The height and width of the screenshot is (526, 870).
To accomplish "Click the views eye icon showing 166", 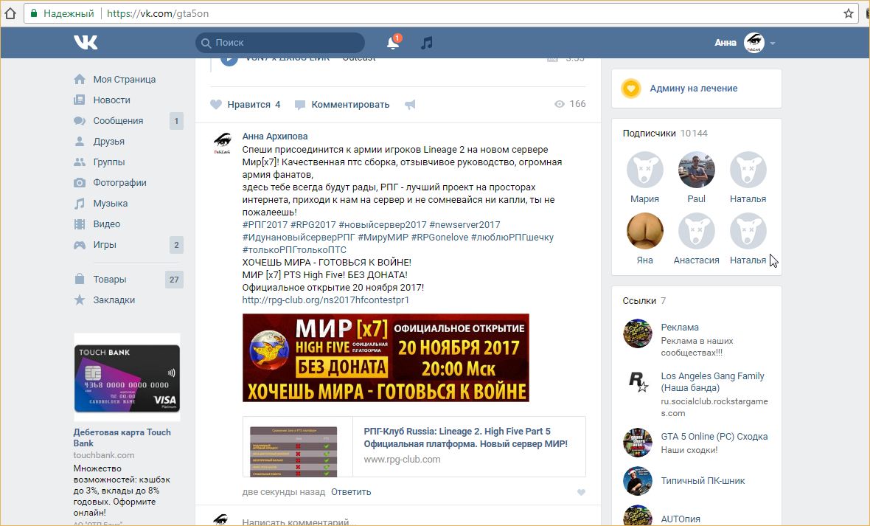I will [560, 104].
